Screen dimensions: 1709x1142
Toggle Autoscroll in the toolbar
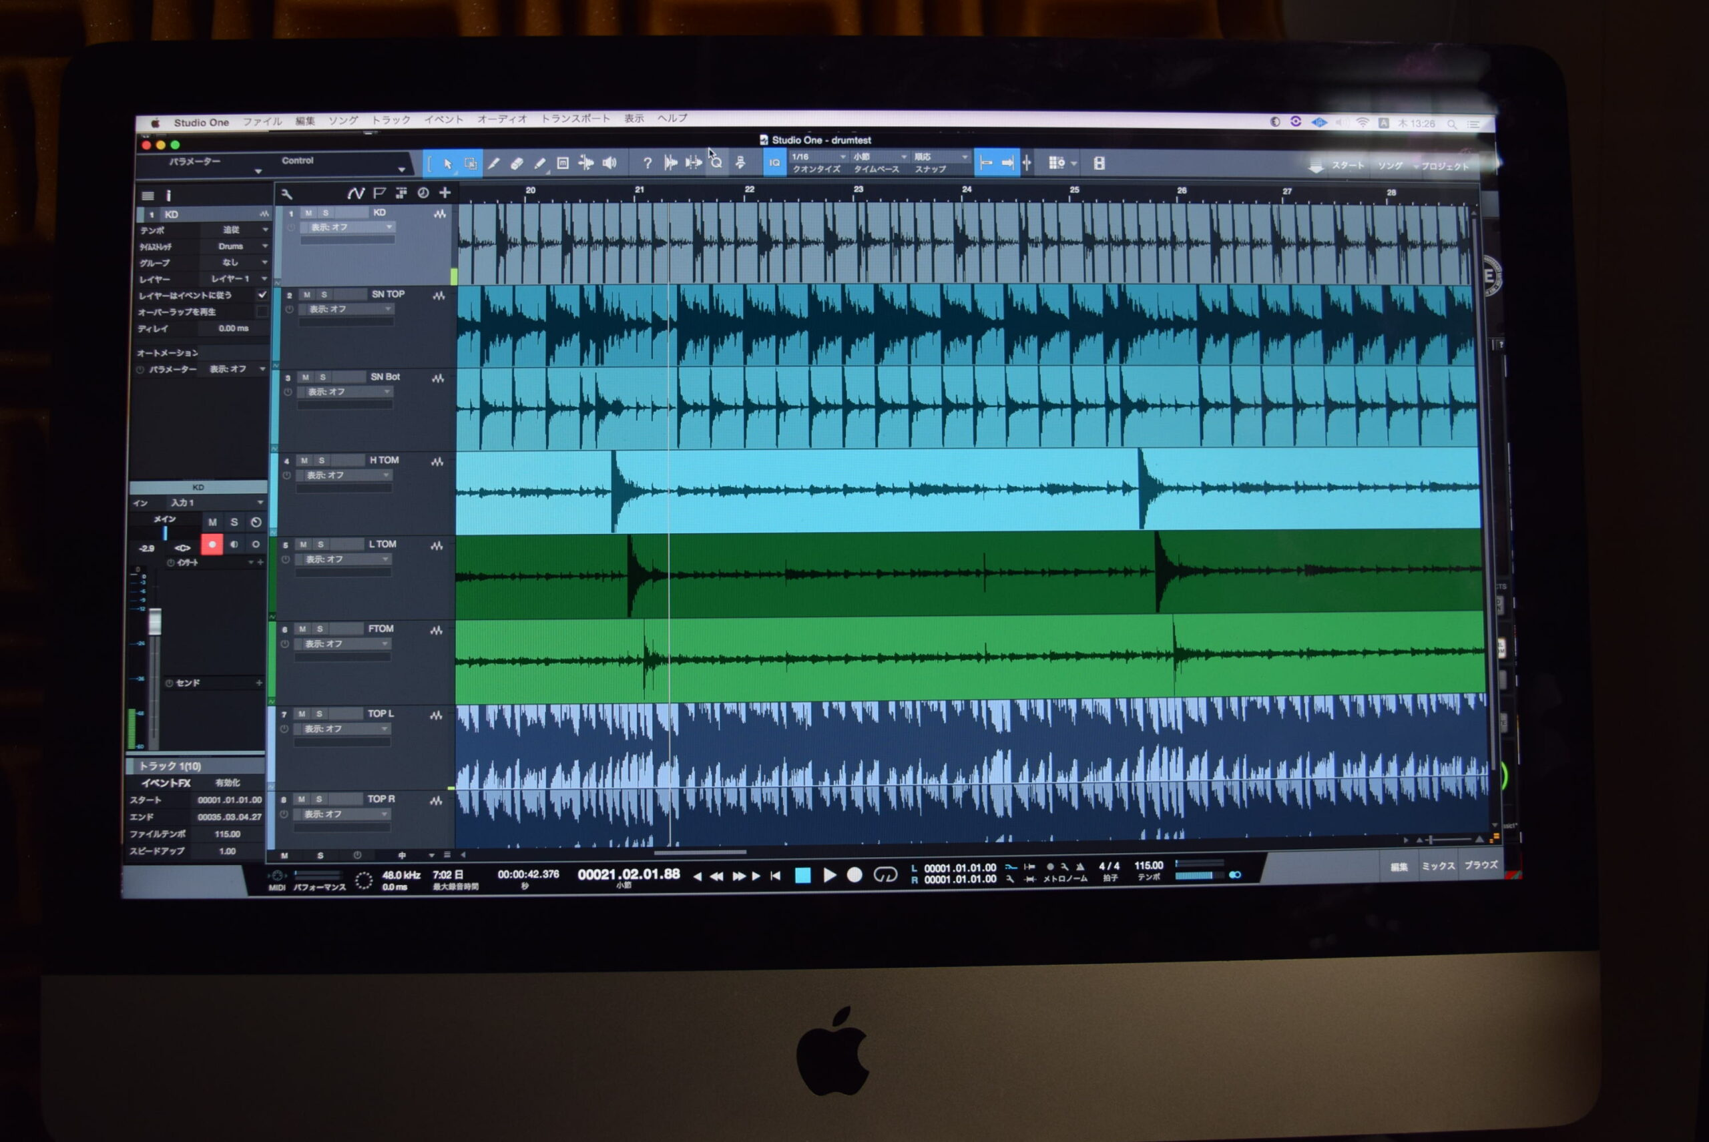[x=1008, y=163]
